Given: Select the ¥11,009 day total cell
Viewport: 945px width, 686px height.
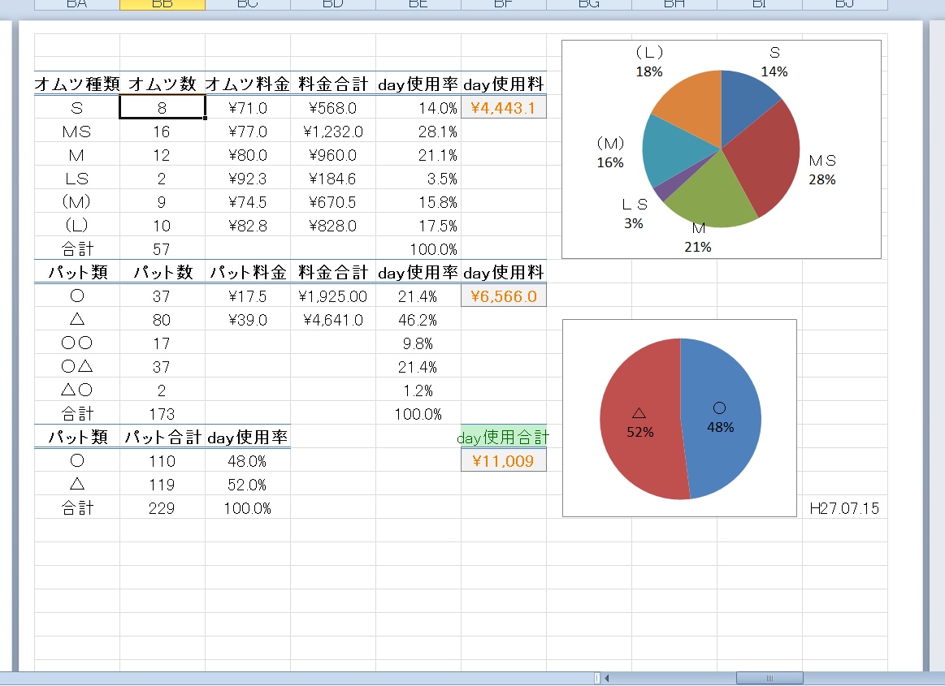Looking at the screenshot, I should (503, 461).
